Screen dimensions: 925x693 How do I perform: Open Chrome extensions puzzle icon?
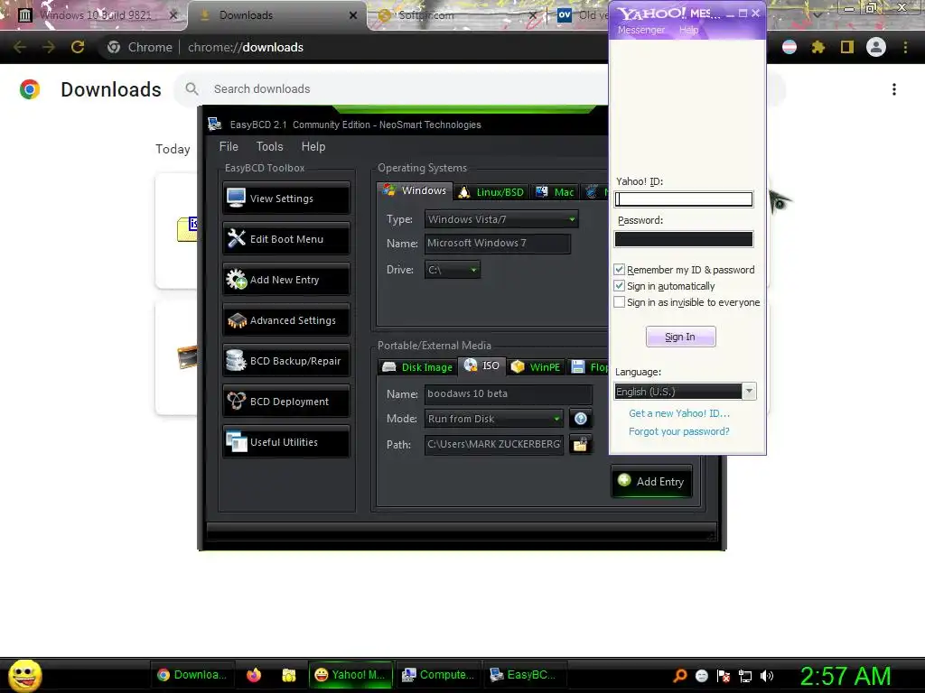(x=818, y=47)
